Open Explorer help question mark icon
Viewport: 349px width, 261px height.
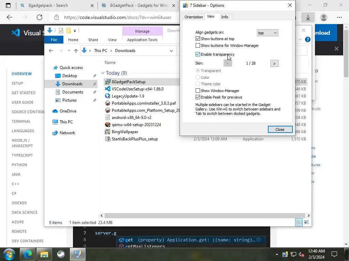[x=308, y=39]
